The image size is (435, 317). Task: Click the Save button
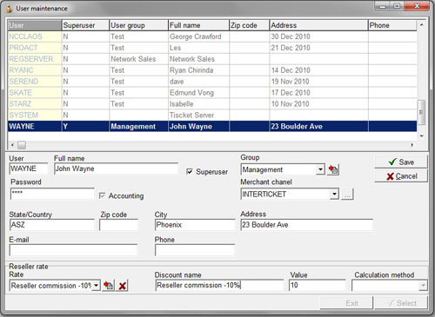click(401, 162)
